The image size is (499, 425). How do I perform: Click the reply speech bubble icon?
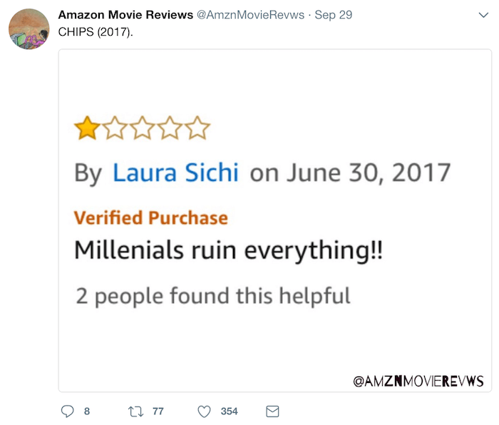coord(68,411)
